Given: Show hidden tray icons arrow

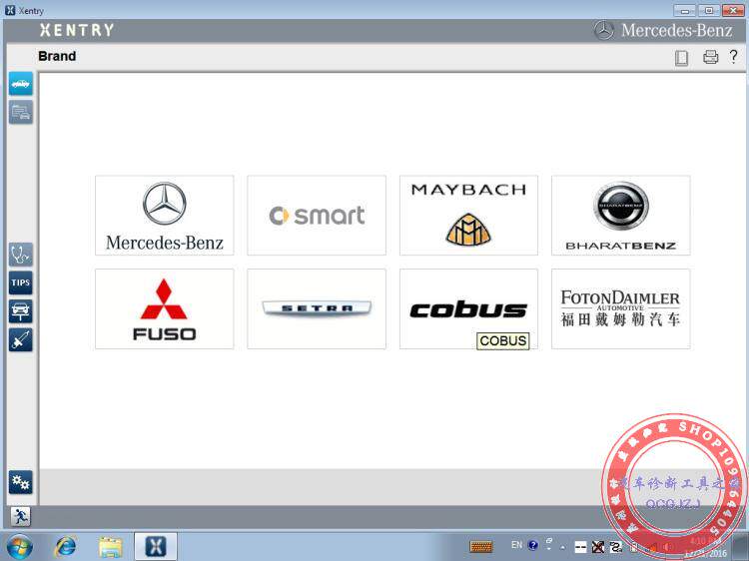Looking at the screenshot, I should tap(562, 548).
